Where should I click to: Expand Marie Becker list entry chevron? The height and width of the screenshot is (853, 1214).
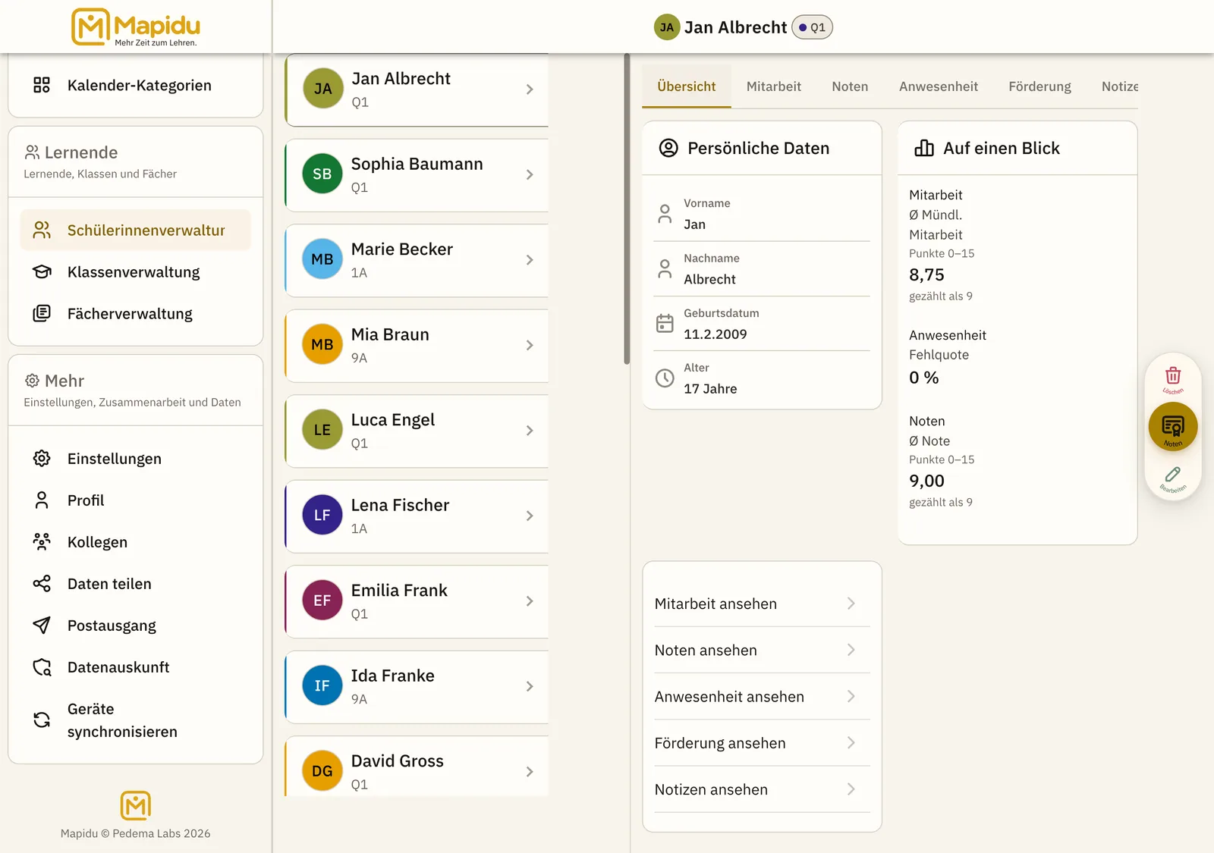point(530,260)
